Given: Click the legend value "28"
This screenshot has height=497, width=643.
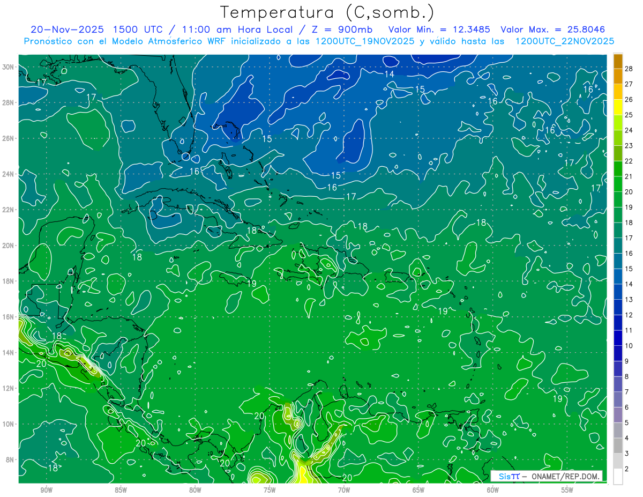Looking at the screenshot, I should click(x=629, y=68).
